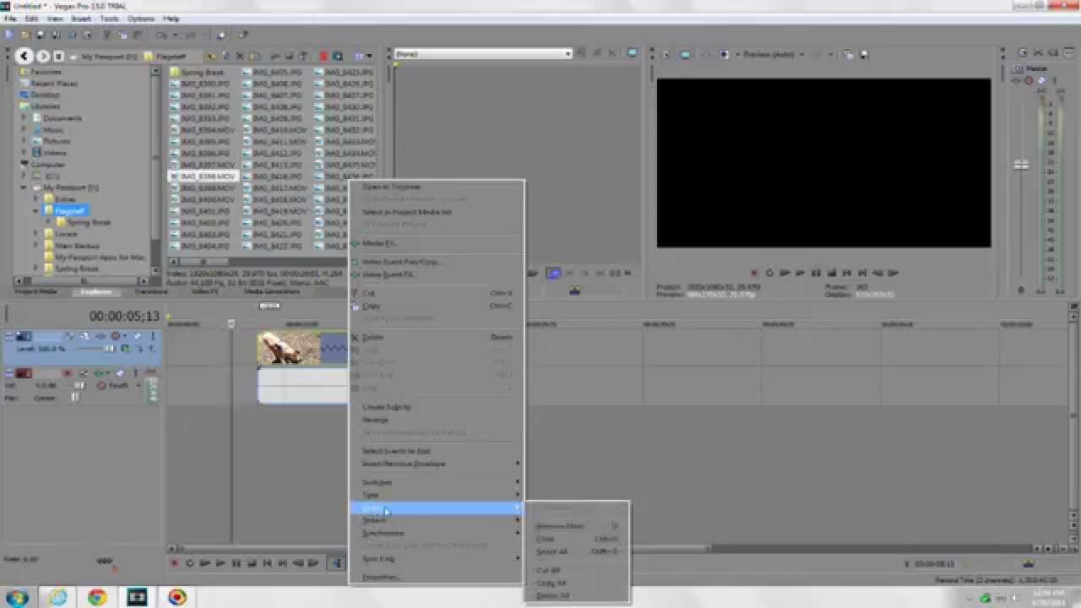Open the Edit menu
This screenshot has height=608, width=1081.
(x=31, y=19)
